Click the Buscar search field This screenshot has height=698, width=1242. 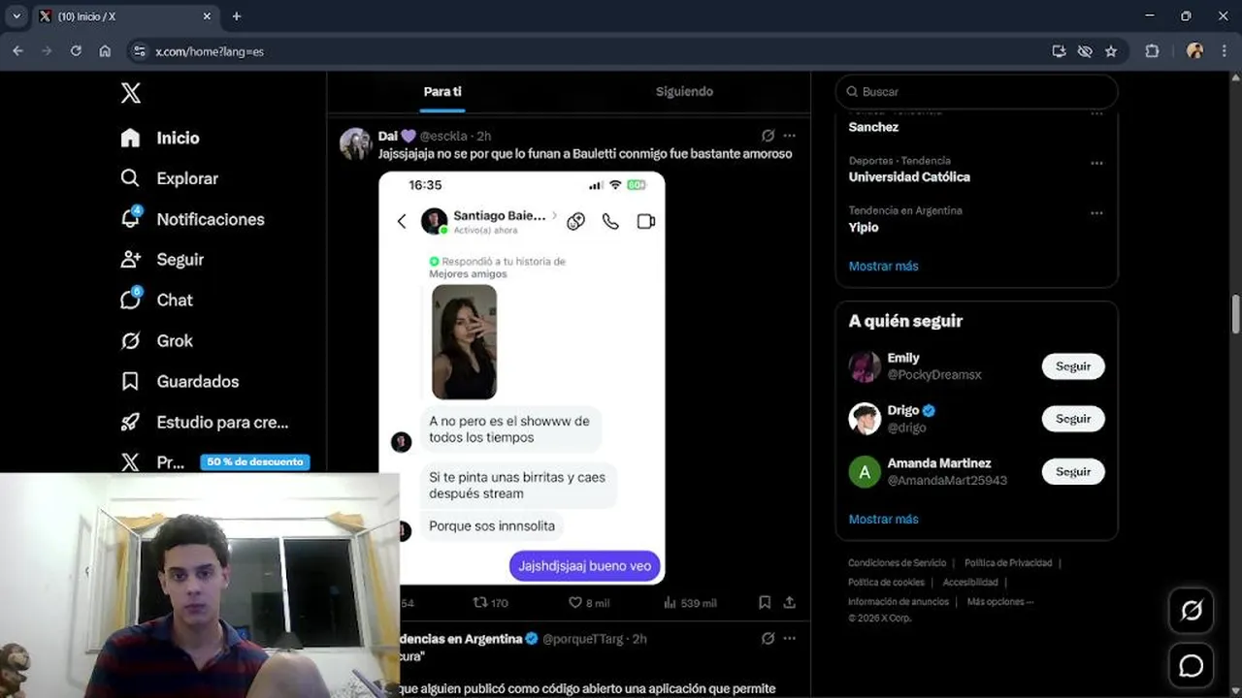(x=976, y=92)
